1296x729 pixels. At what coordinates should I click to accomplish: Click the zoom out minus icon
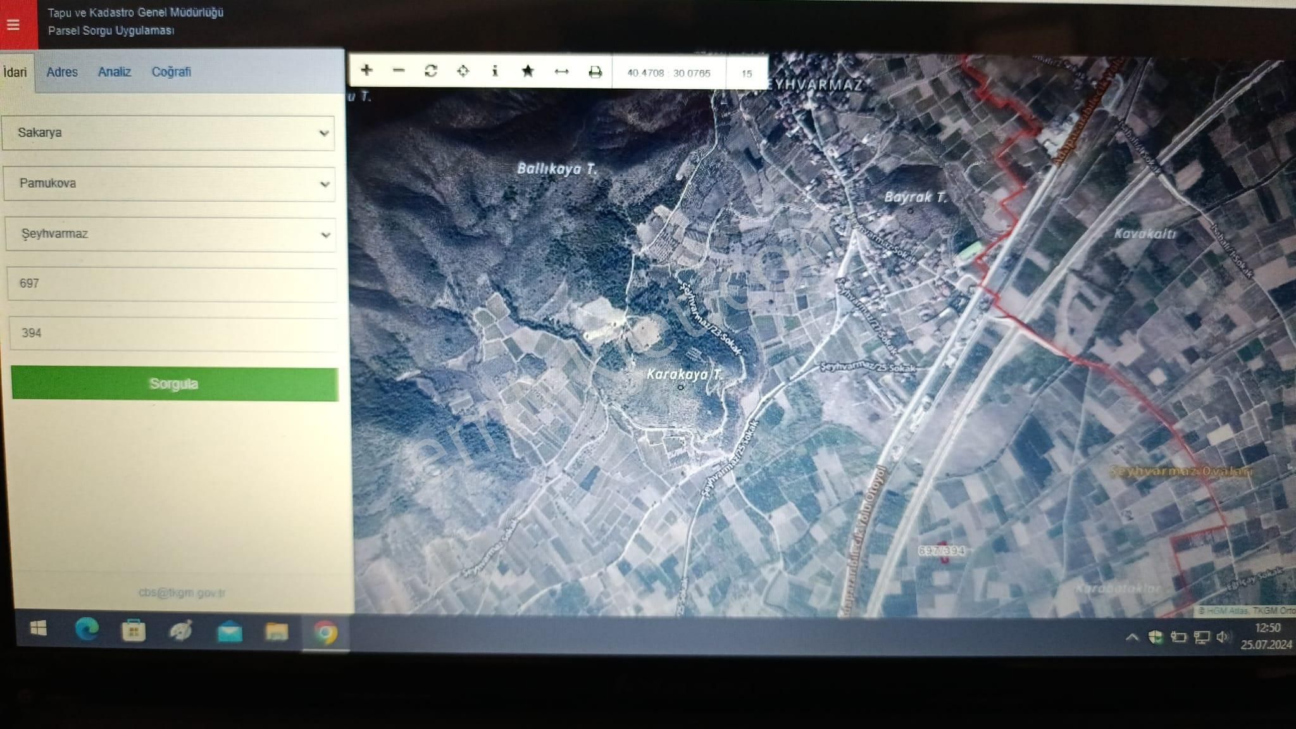[399, 71]
